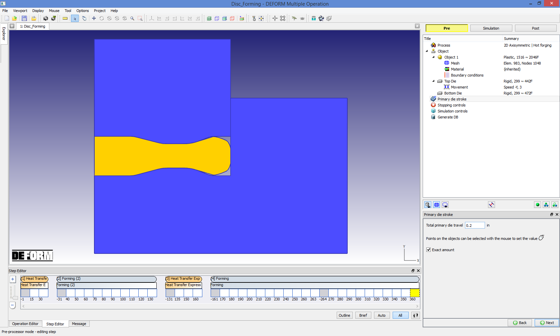
Task: Click the Total primary die travel field
Action: pyautogui.click(x=474, y=225)
